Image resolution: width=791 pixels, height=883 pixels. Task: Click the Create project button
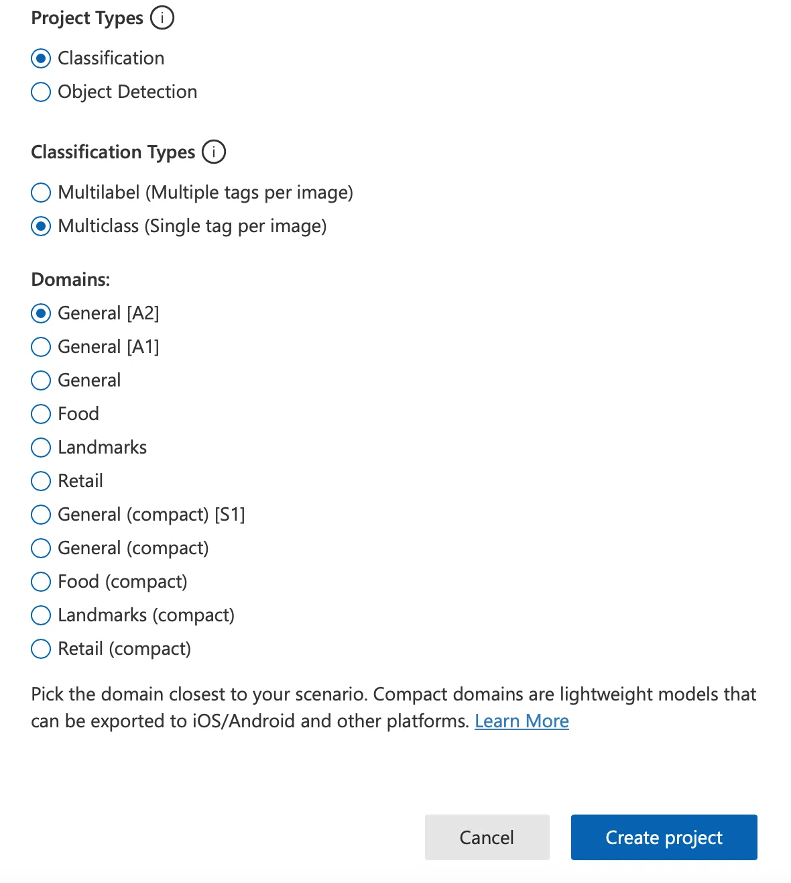pyautogui.click(x=664, y=837)
